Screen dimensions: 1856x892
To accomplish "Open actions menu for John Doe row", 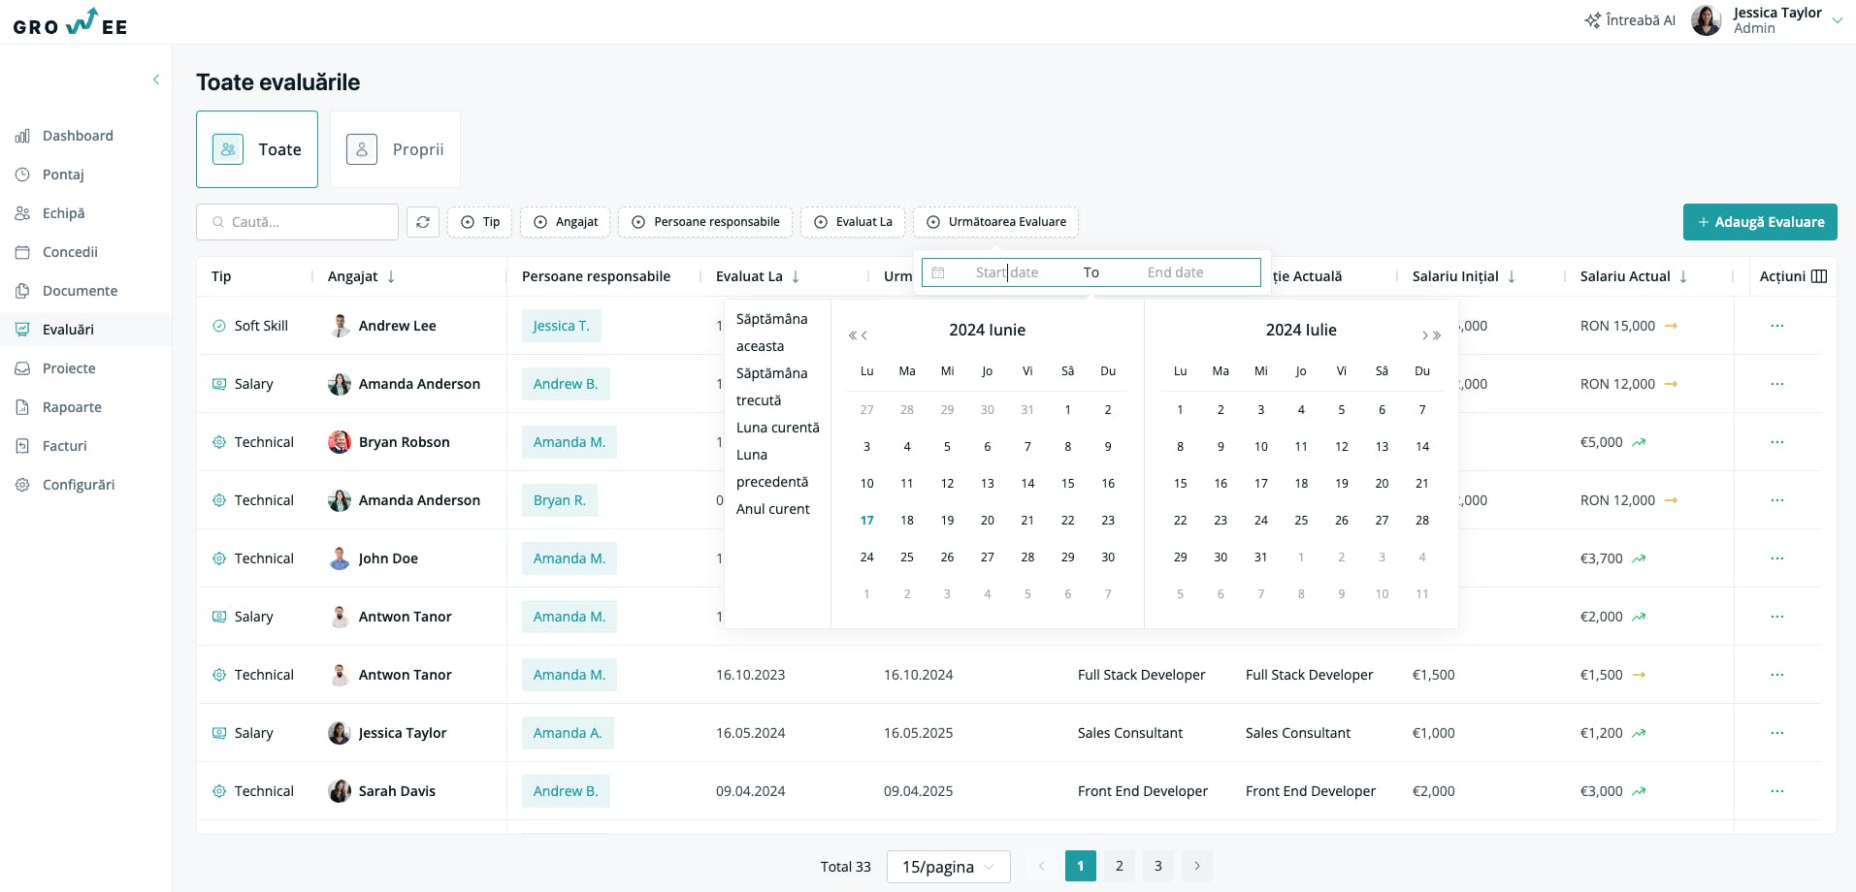I will [1777, 558].
